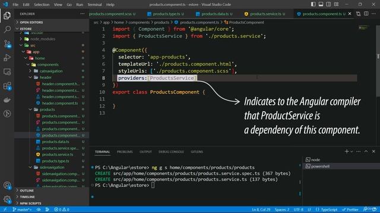Open the remote window indicator in status bar

tap(5, 209)
